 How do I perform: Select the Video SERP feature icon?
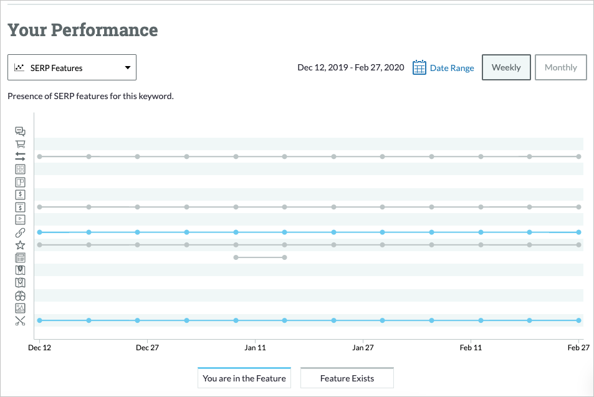[x=20, y=219]
